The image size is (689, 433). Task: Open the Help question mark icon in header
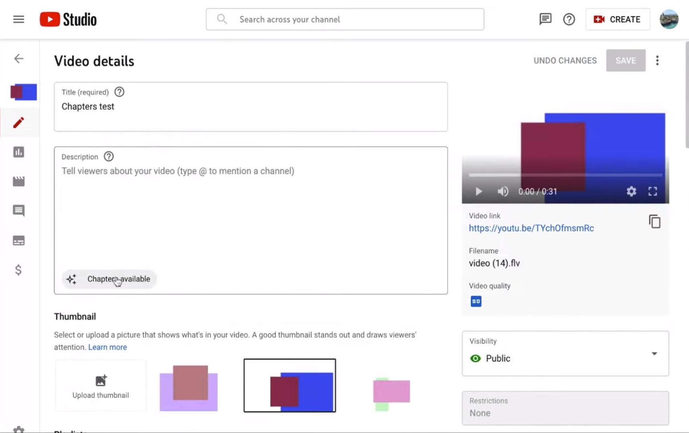pos(569,19)
